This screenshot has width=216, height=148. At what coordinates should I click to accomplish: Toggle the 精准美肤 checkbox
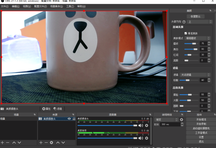[185, 33]
